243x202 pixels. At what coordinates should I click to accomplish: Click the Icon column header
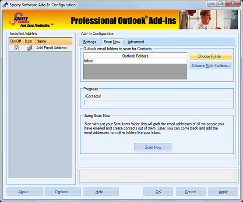pyautogui.click(x=29, y=41)
